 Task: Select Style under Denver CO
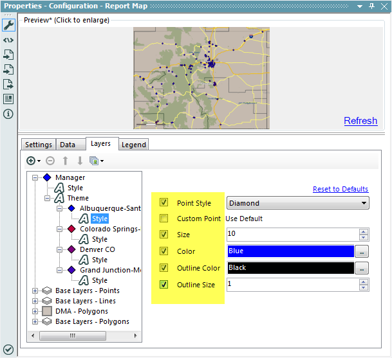click(x=100, y=260)
